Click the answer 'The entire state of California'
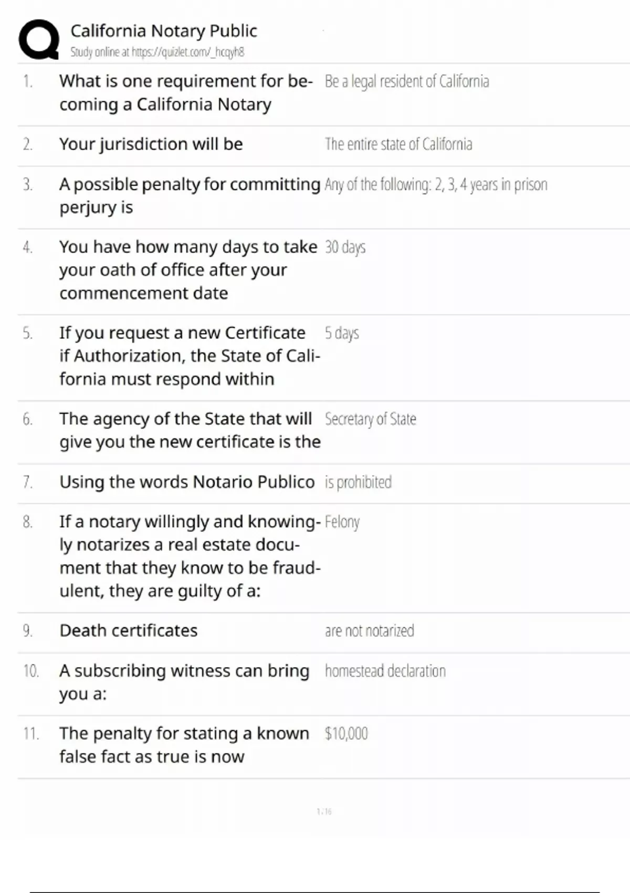This screenshot has width=630, height=893. coord(398,144)
